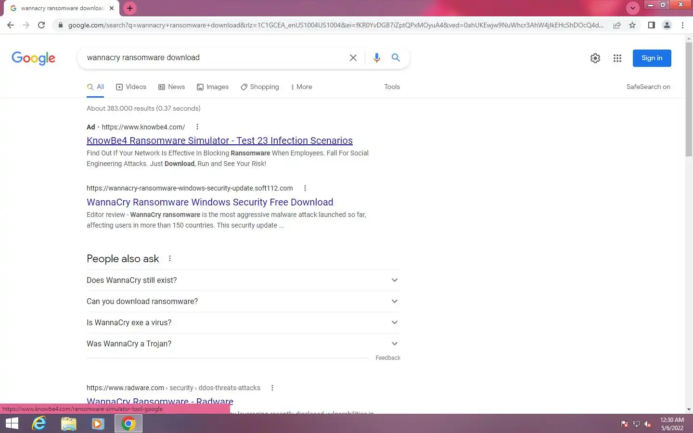
Task: Open a new tab with plus button
Action: 130,8
